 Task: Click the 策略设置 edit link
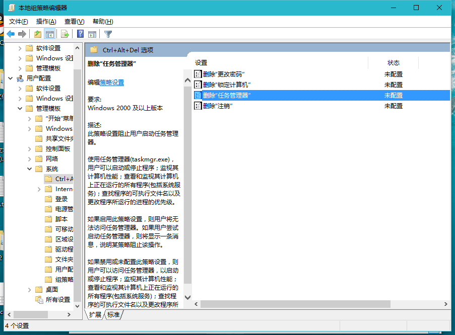[111, 82]
